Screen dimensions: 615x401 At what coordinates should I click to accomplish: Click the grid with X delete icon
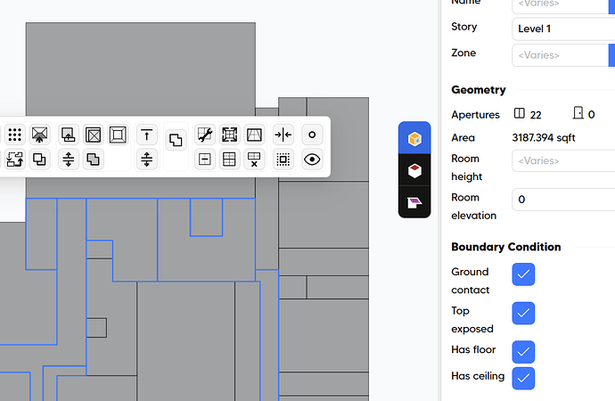click(x=254, y=160)
